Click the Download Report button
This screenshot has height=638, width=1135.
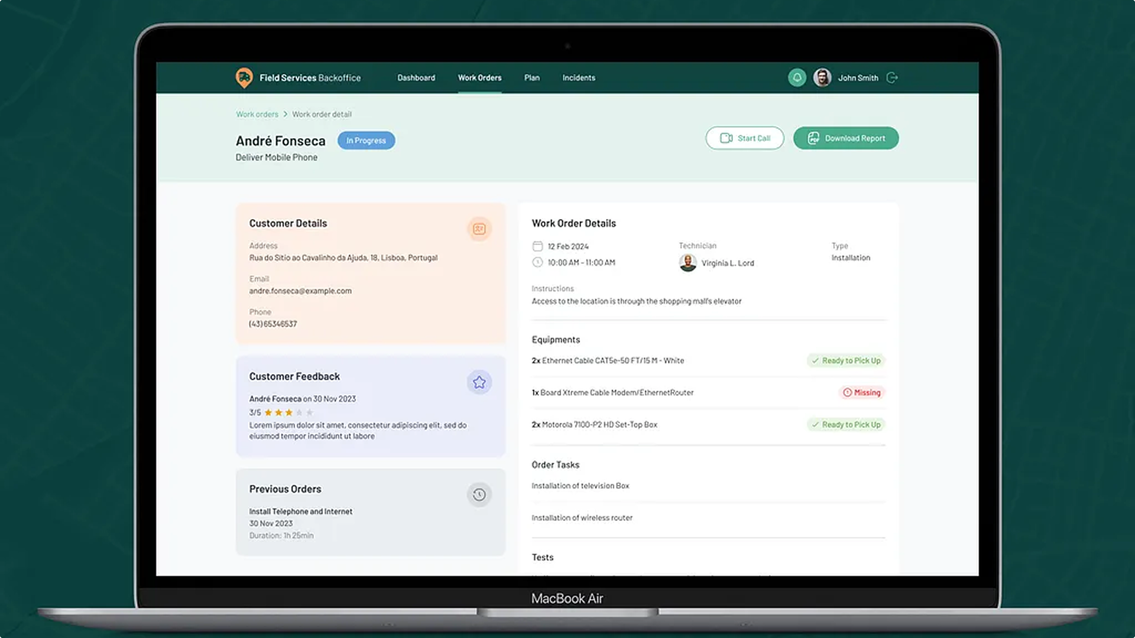[846, 138]
